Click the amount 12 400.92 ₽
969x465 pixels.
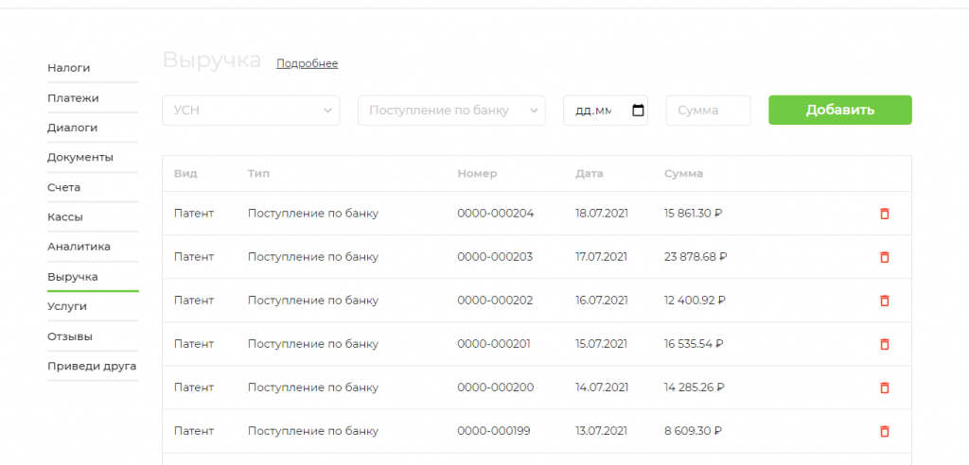pos(695,301)
